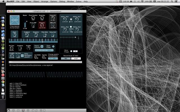This screenshot has height=112, width=180.
Task: Click the preset number field showing 11
Action: pyautogui.click(x=75, y=51)
